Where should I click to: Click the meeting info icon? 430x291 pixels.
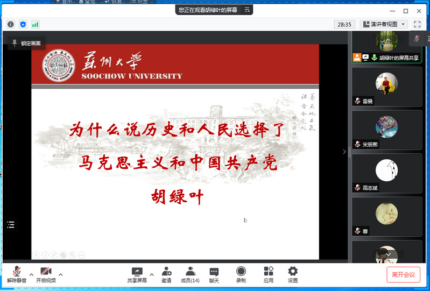[11, 24]
